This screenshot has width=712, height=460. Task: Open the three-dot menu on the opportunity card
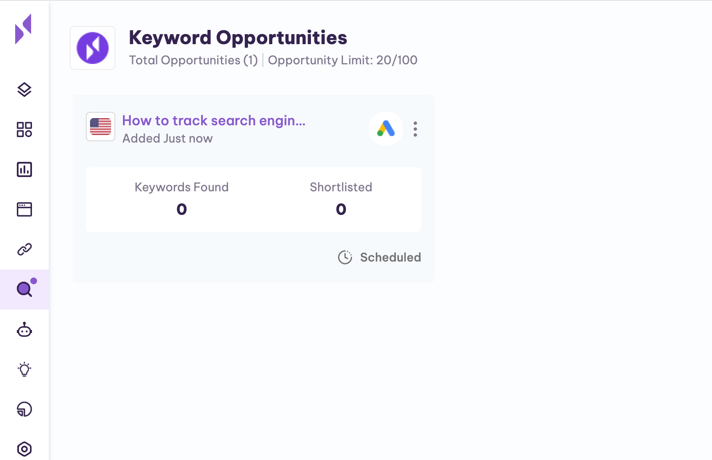click(415, 130)
